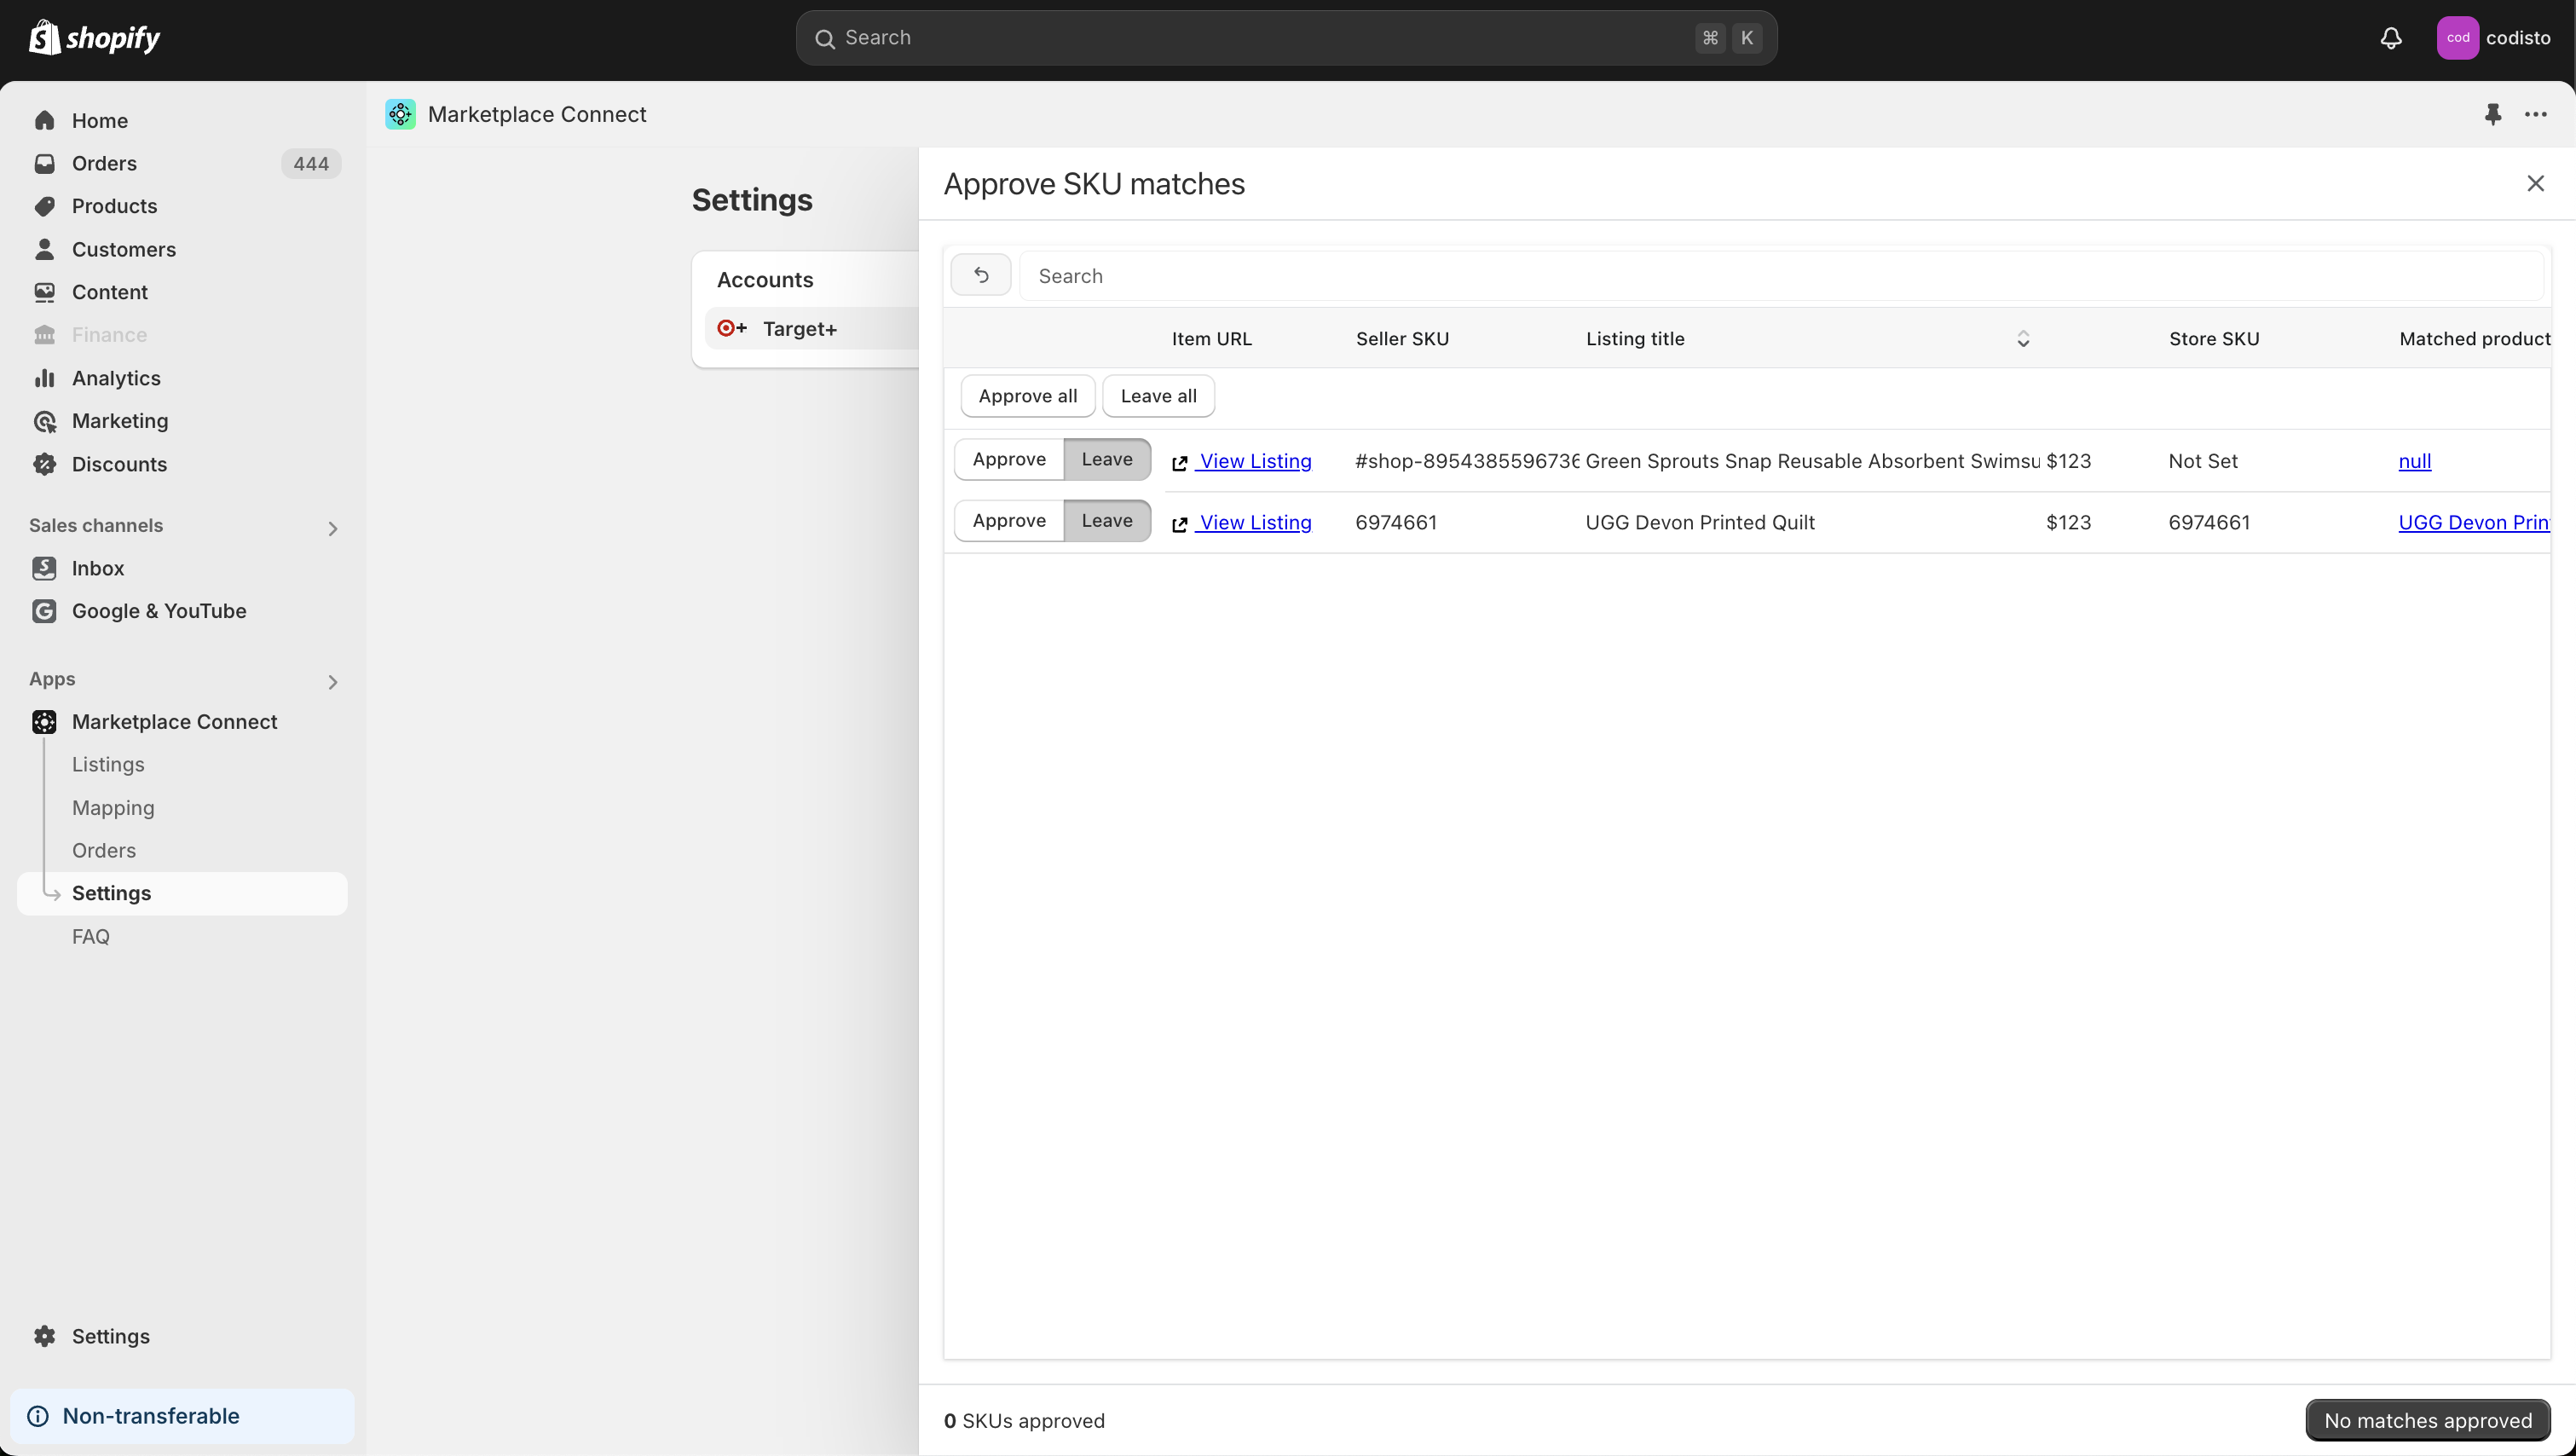Open Analytics in the sidebar
This screenshot has width=2576, height=1456.
[182, 378]
